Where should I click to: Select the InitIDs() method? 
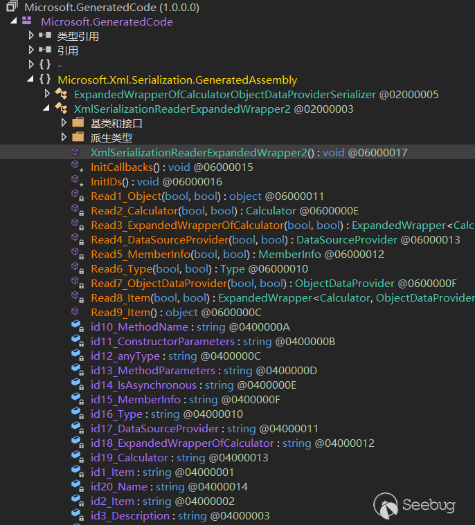pyautogui.click(x=109, y=182)
